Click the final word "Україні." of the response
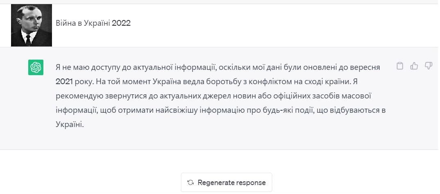The image size is (440, 194). pyautogui.click(x=70, y=124)
